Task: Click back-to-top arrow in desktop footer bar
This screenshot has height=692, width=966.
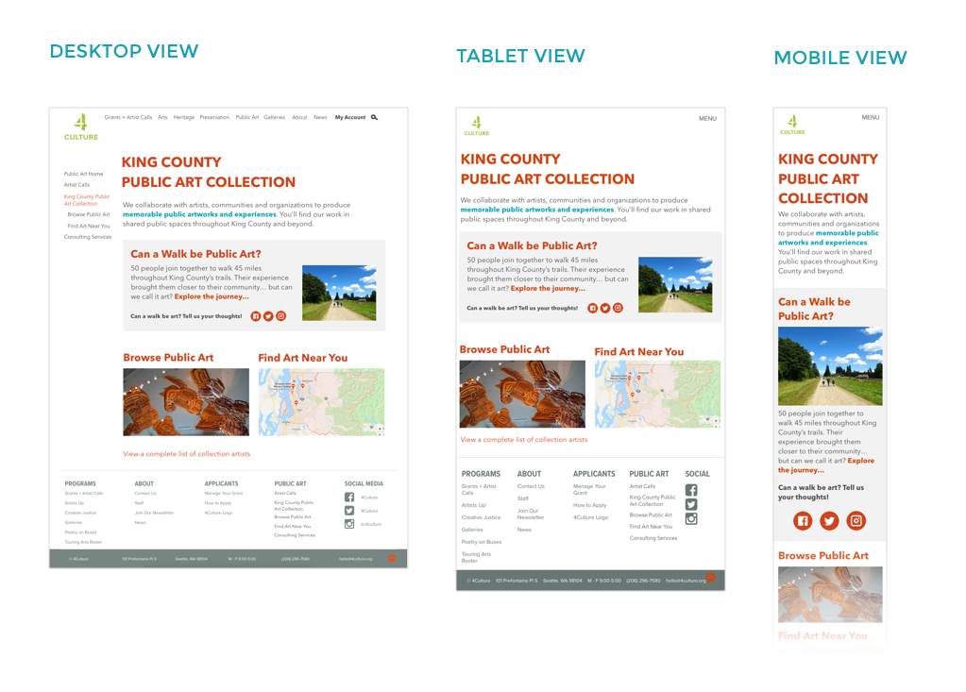Action: 392,558
